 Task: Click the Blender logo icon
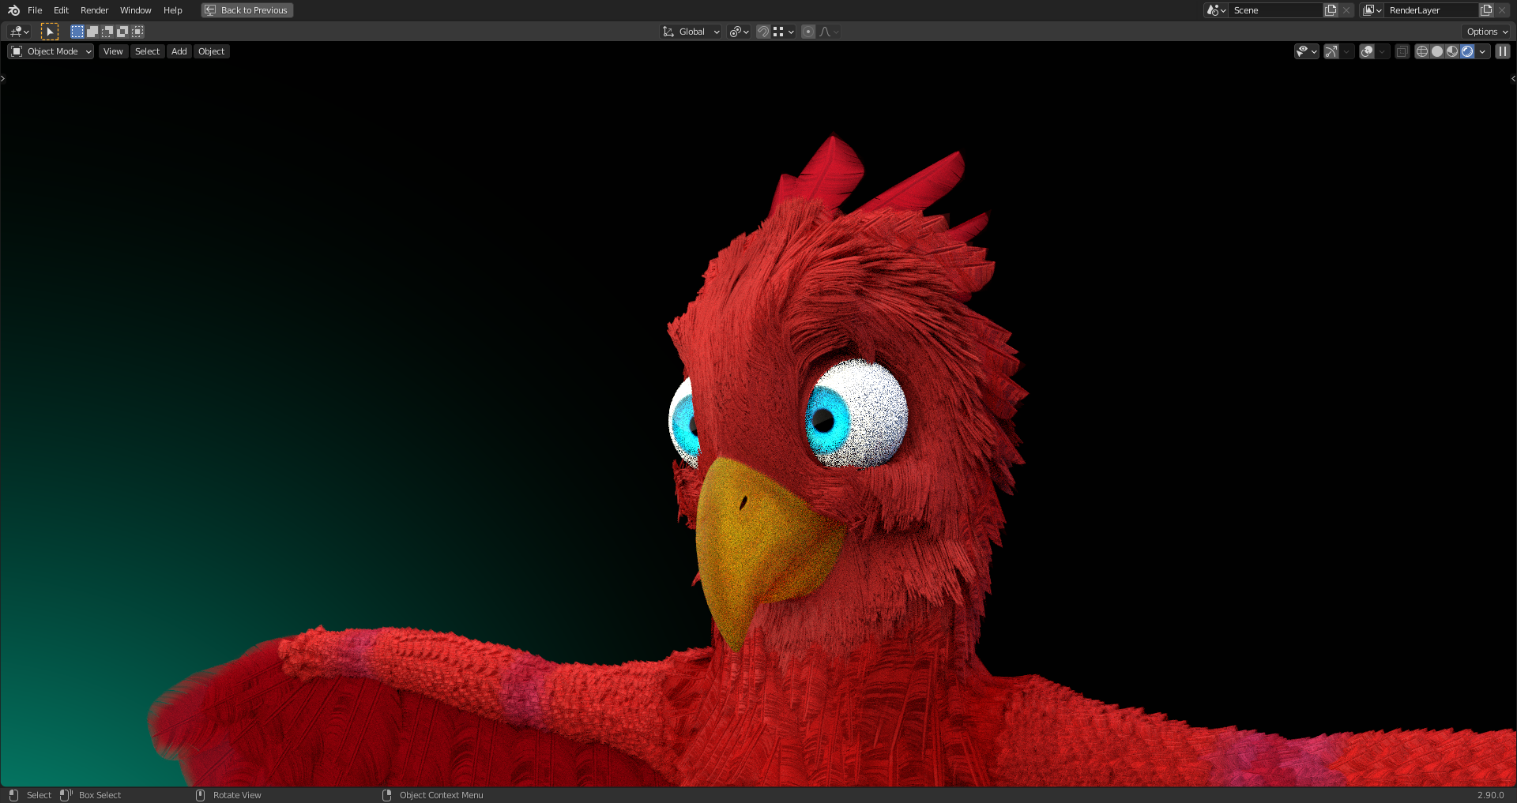tap(13, 9)
